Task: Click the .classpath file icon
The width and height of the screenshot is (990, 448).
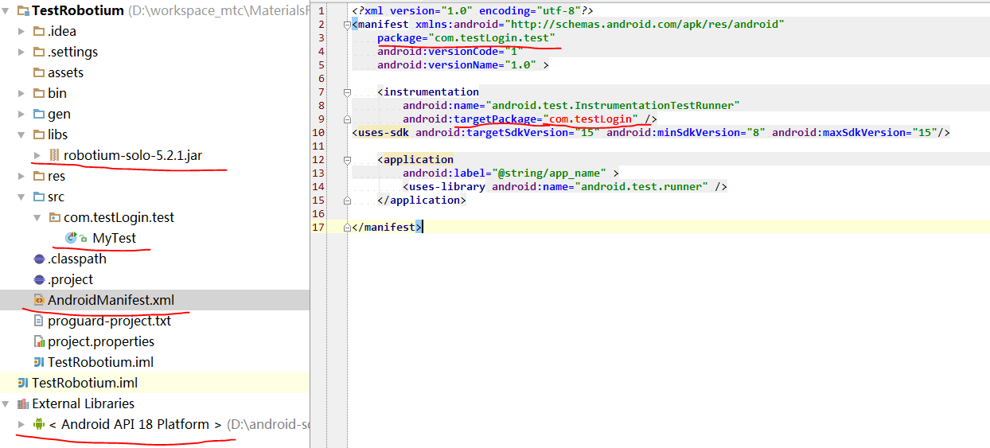Action: (39, 259)
